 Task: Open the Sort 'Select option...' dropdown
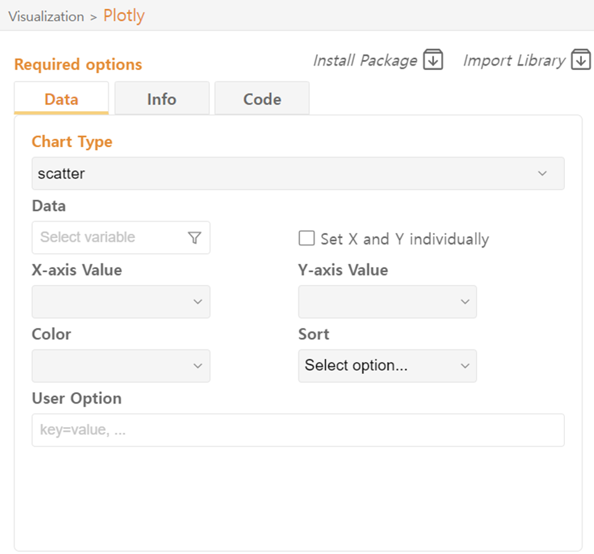(x=387, y=366)
